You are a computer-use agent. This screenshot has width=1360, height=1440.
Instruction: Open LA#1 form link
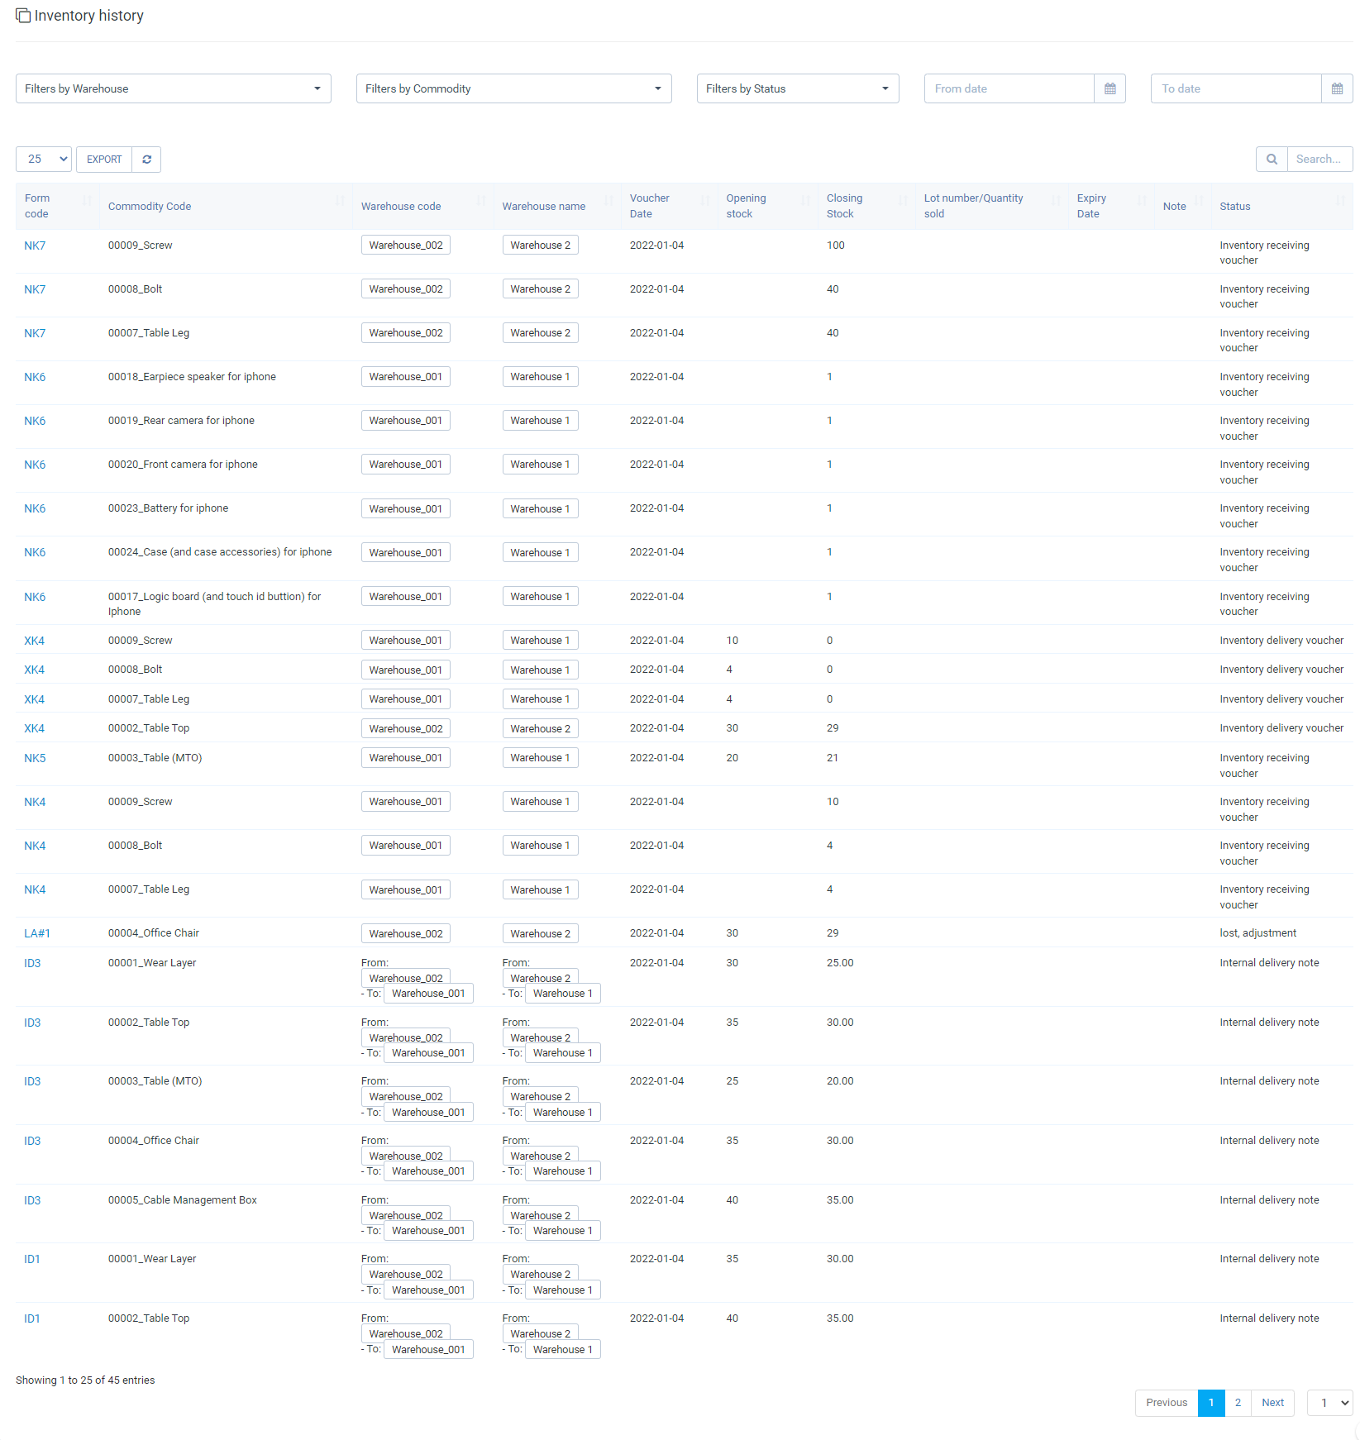coord(37,933)
